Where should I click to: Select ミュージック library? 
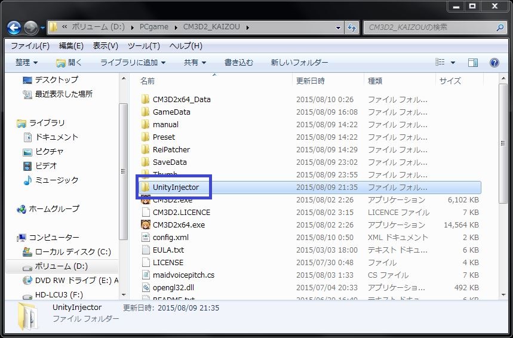pos(51,180)
